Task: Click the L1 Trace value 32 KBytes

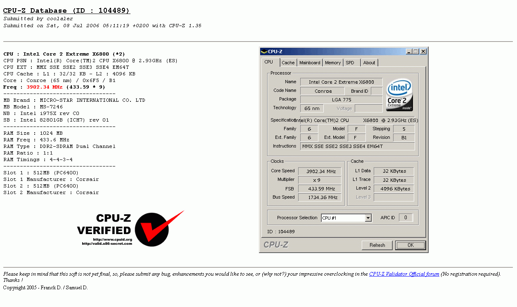Action: click(394, 180)
